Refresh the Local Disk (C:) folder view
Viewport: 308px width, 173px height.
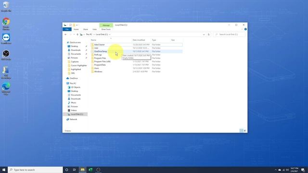(208, 35)
